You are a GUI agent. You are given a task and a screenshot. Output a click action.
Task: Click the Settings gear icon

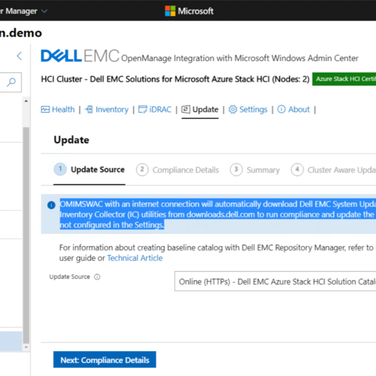tap(233, 109)
